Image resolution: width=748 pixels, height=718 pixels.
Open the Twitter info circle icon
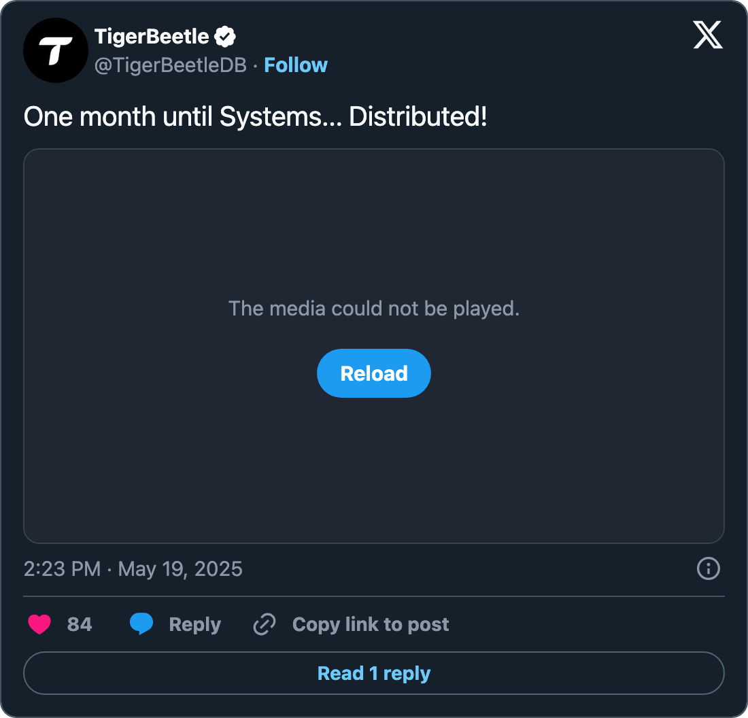point(708,568)
